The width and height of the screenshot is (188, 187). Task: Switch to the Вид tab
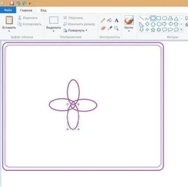click(x=43, y=10)
